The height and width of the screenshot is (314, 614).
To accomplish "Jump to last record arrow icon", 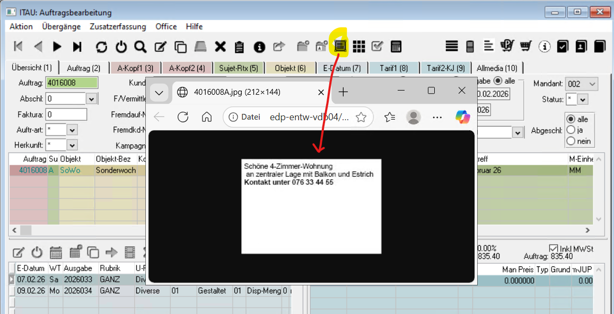I will coord(77,47).
